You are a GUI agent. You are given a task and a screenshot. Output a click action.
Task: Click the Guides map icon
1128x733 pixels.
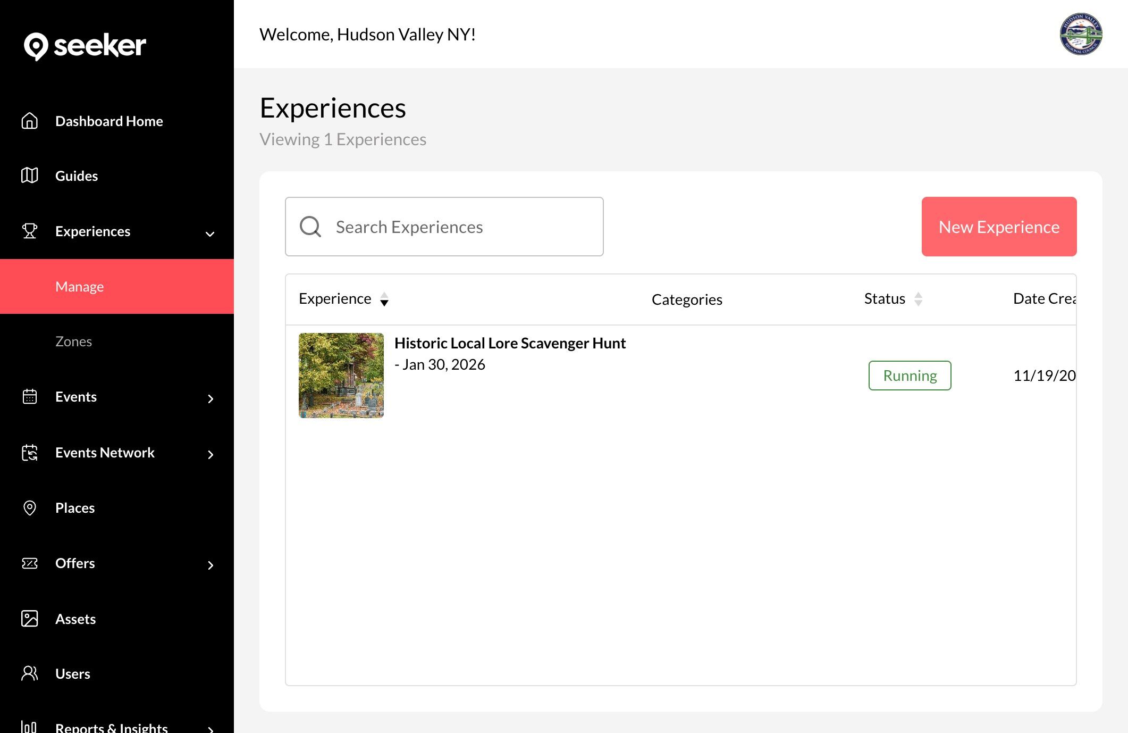click(x=30, y=176)
